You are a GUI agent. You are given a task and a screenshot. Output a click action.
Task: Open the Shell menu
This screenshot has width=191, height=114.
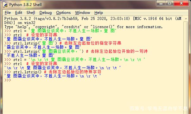pos(31,13)
